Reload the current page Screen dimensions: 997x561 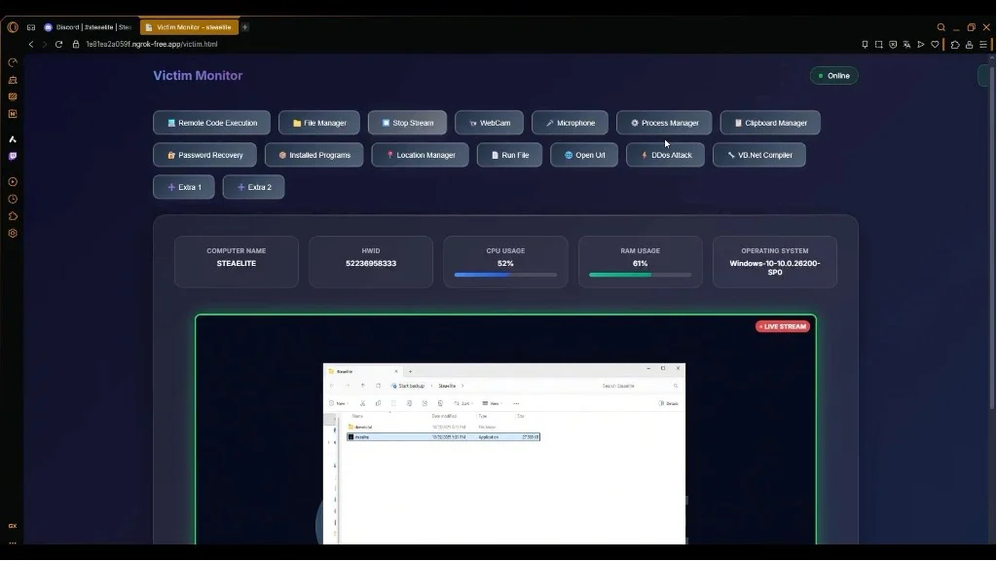click(58, 45)
